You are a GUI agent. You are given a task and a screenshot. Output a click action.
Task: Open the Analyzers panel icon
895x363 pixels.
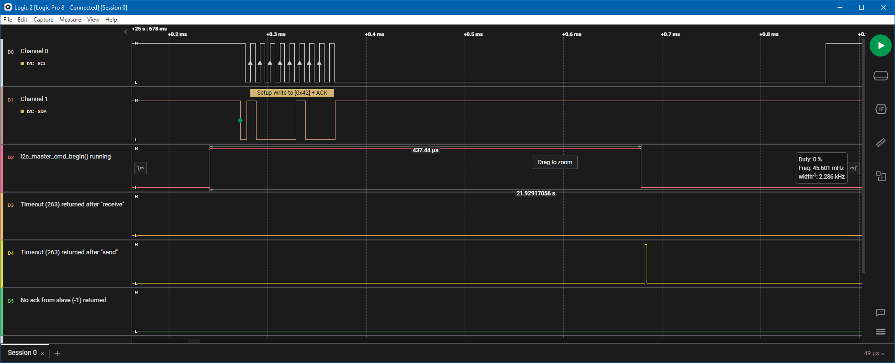click(881, 109)
